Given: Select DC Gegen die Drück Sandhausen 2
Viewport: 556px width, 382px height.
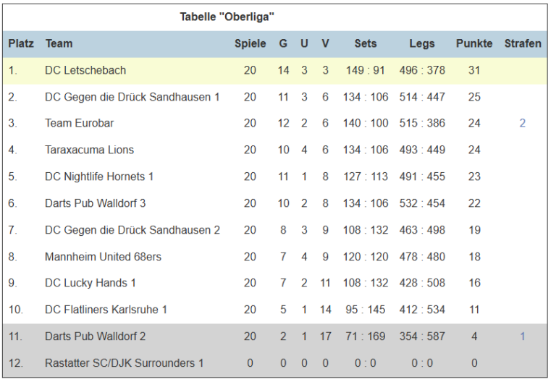Looking at the screenshot, I should (x=132, y=230).
